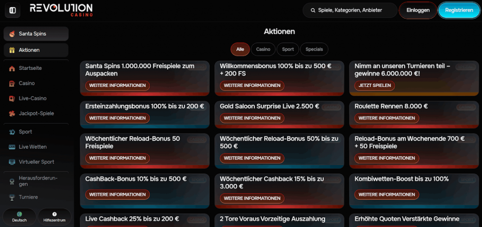Open the Hilfezentrum help button
Viewport: 482px width, 227px height.
click(54, 217)
